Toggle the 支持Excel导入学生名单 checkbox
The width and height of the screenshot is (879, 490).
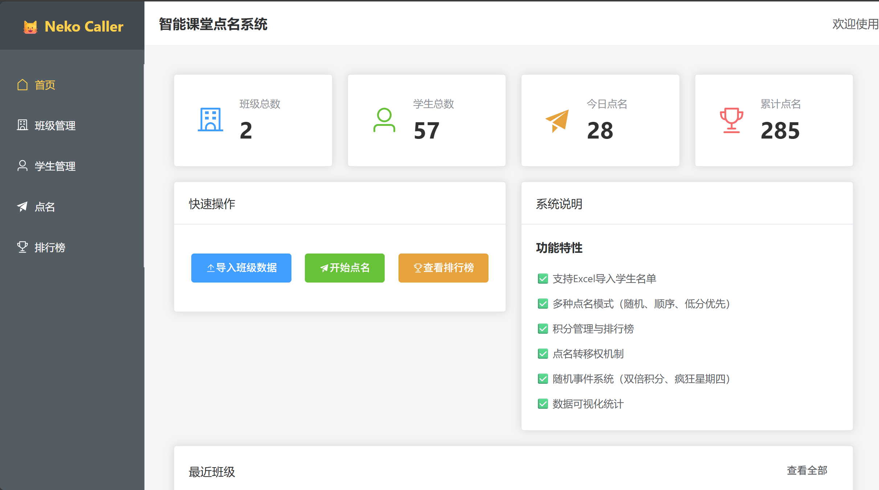pyautogui.click(x=543, y=279)
